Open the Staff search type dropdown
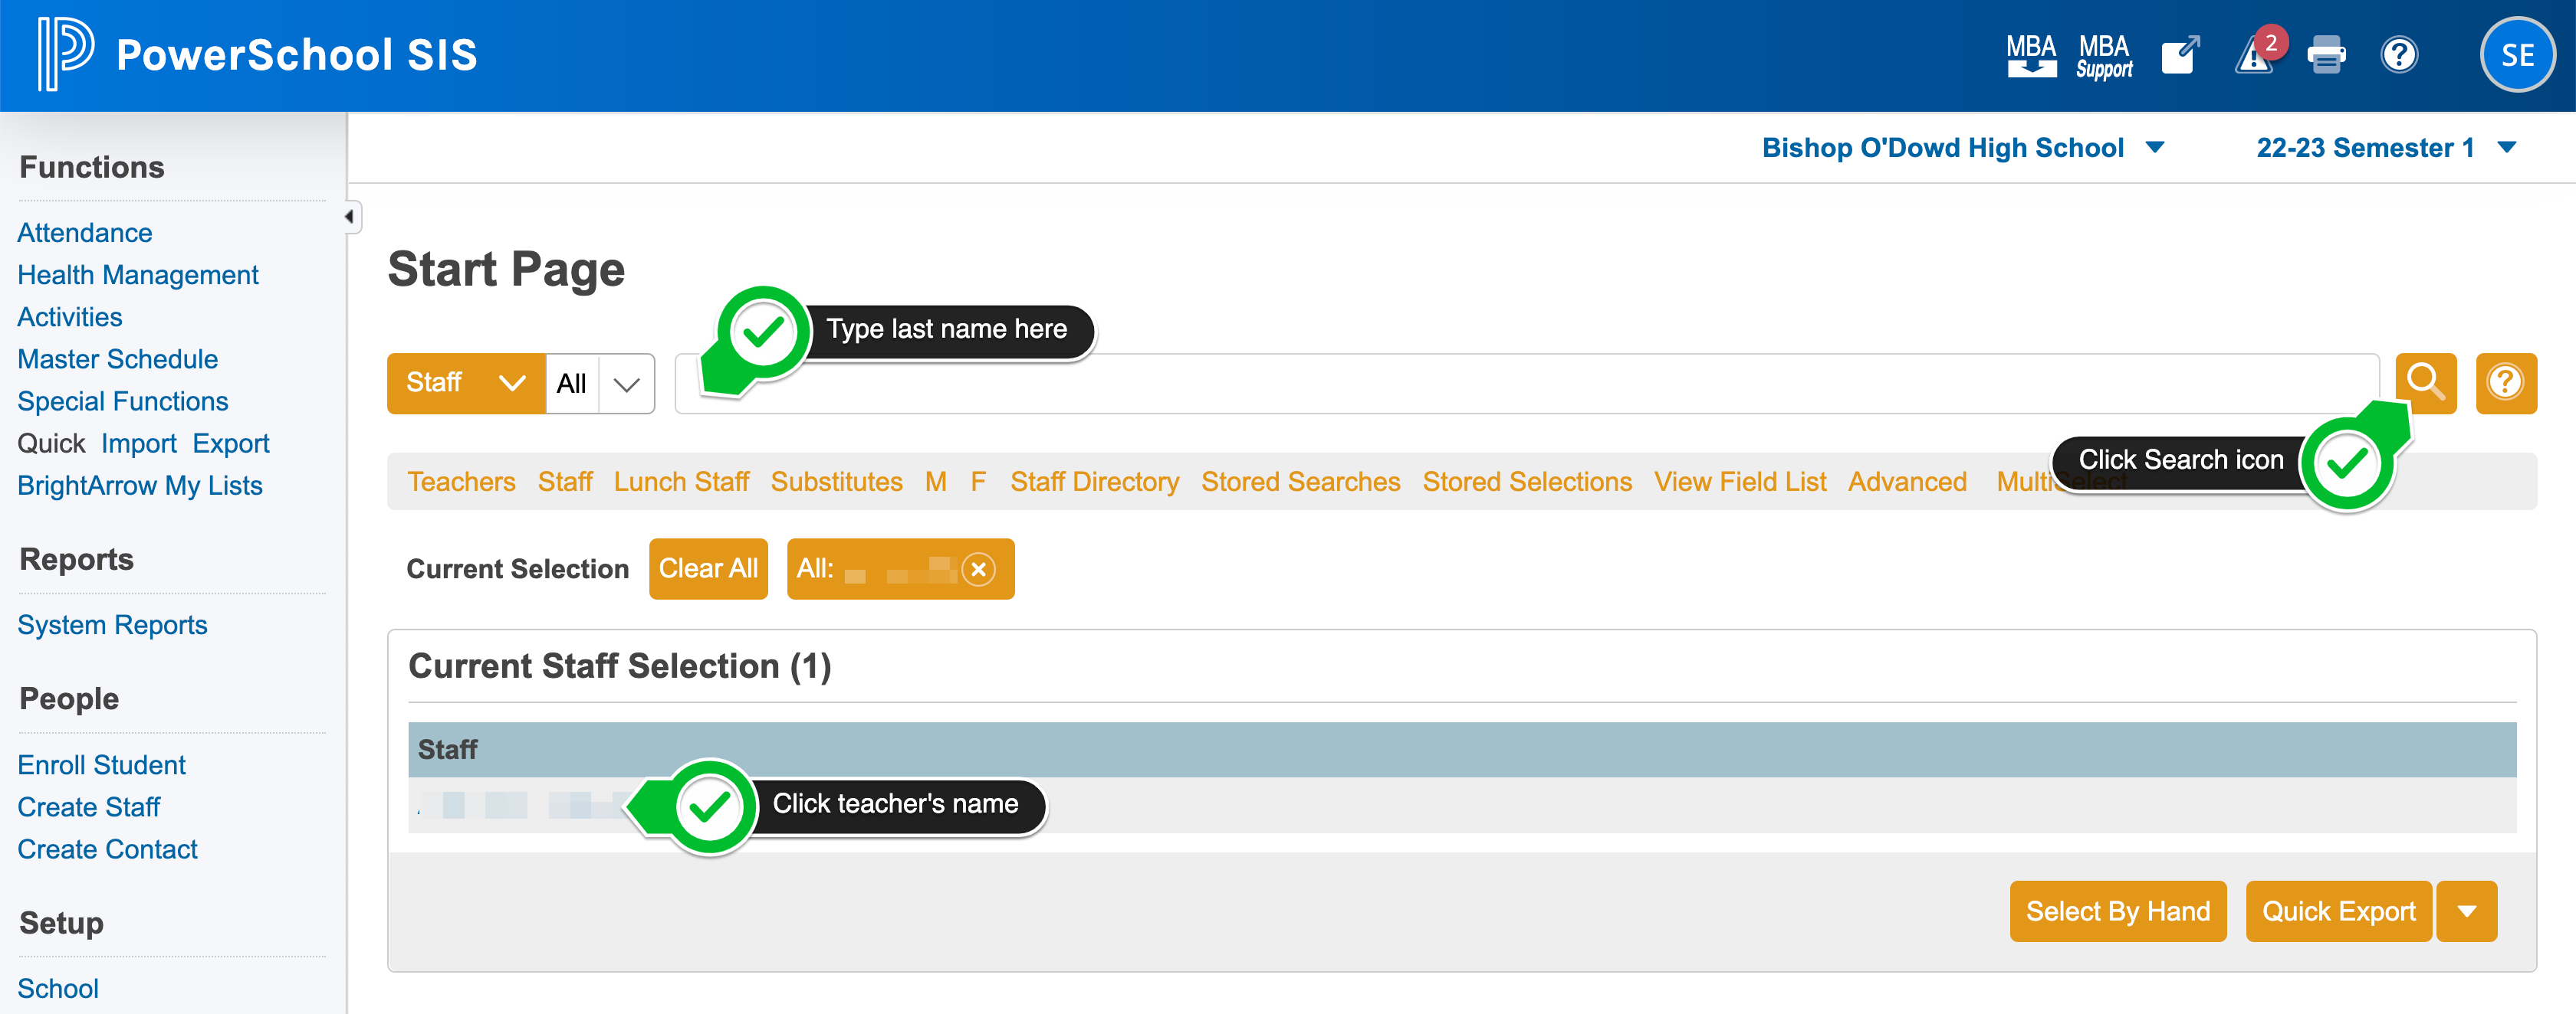 pyautogui.click(x=466, y=383)
